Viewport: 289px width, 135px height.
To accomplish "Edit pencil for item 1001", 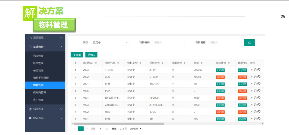I will [252, 119].
